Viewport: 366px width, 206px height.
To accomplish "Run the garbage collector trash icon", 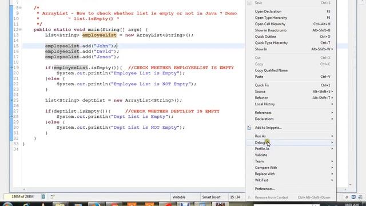I will 43,197.
